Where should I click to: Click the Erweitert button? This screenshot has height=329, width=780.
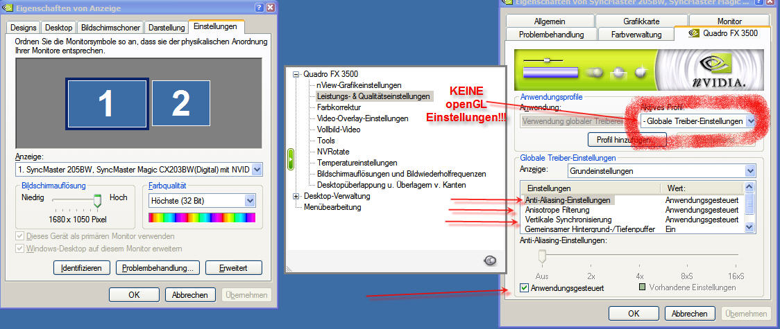click(233, 268)
